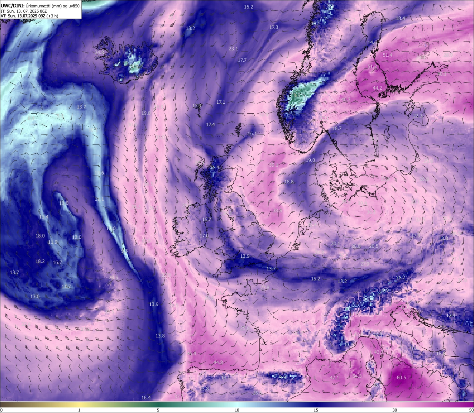This screenshot has height=413, width=474.
Task: Click the 17.0 value over Ireland
Action: point(204,236)
